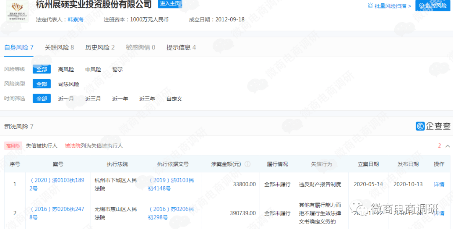Collapse the 失信被执行人 section chevron
Image resolution: width=453 pixels, height=229 pixels.
(x=448, y=146)
